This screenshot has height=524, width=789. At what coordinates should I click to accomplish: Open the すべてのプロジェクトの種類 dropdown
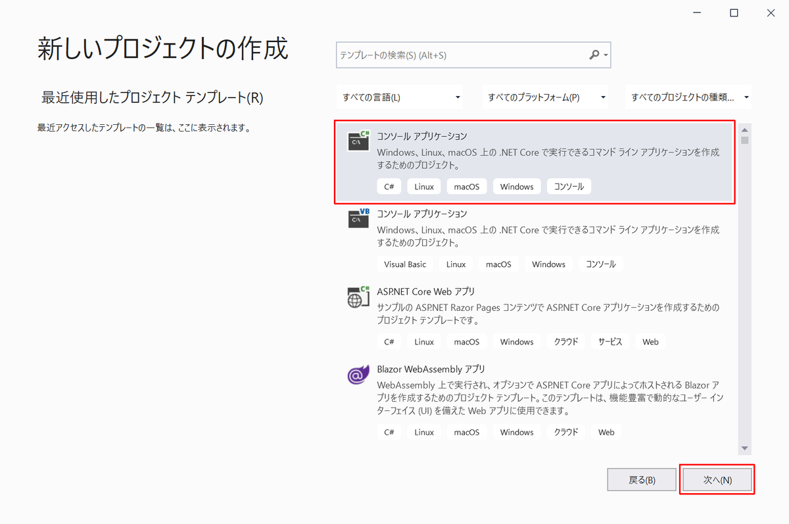pos(688,97)
